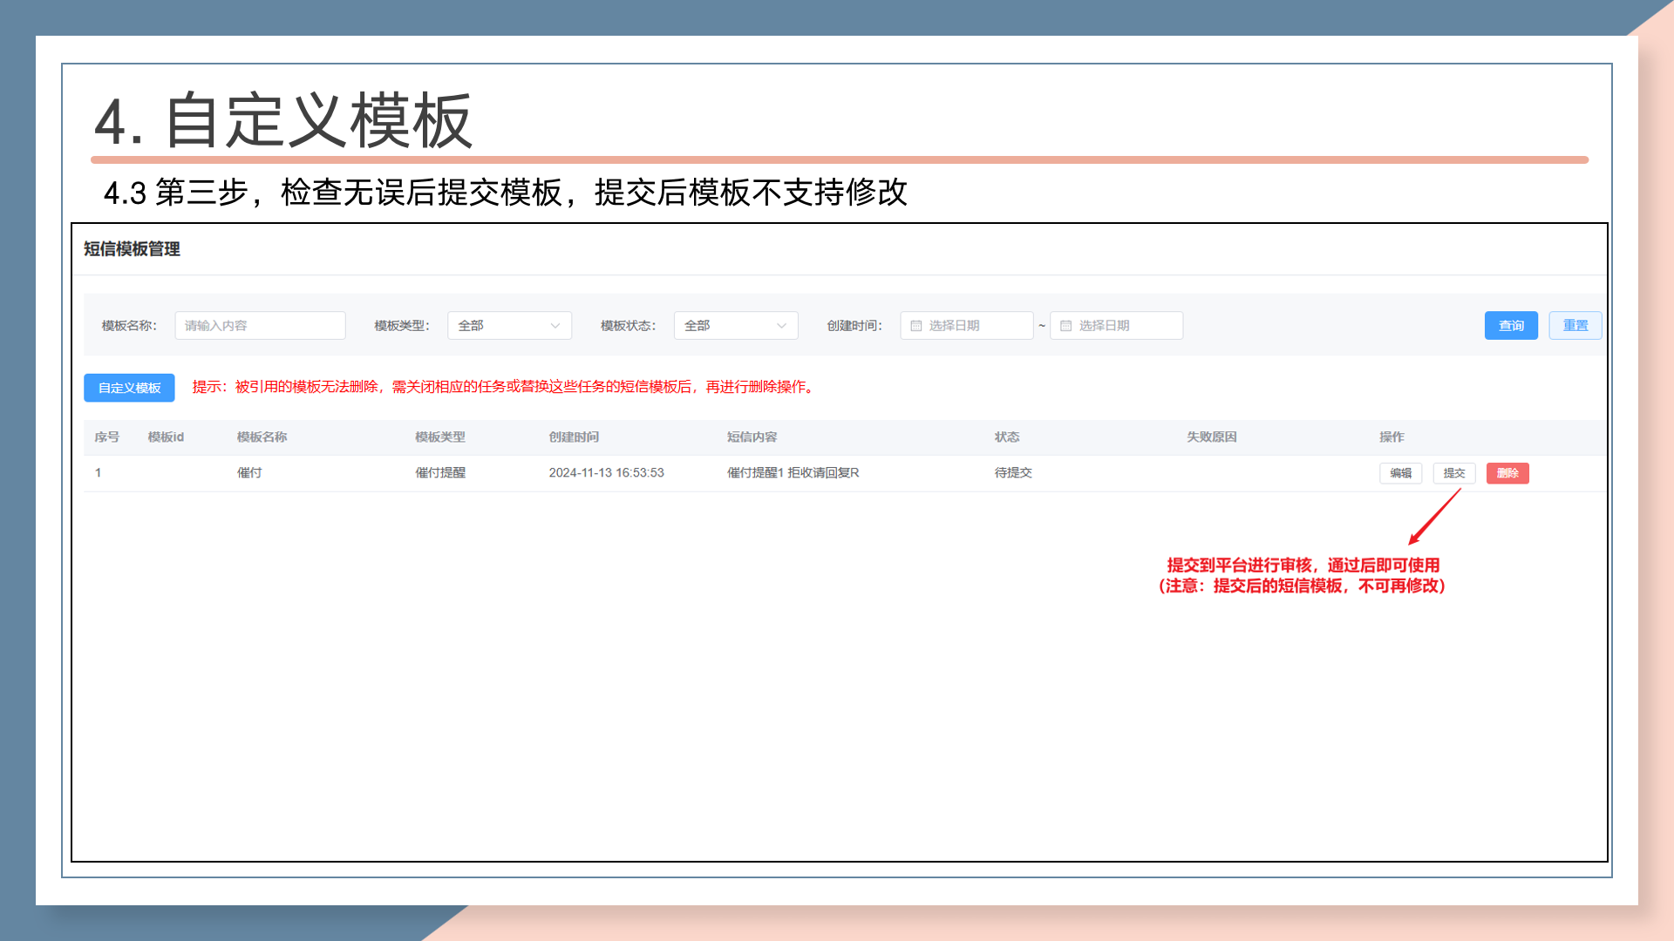Click the calendar icon in start date field
Viewport: 1674px width, 941px height.
coord(915,326)
